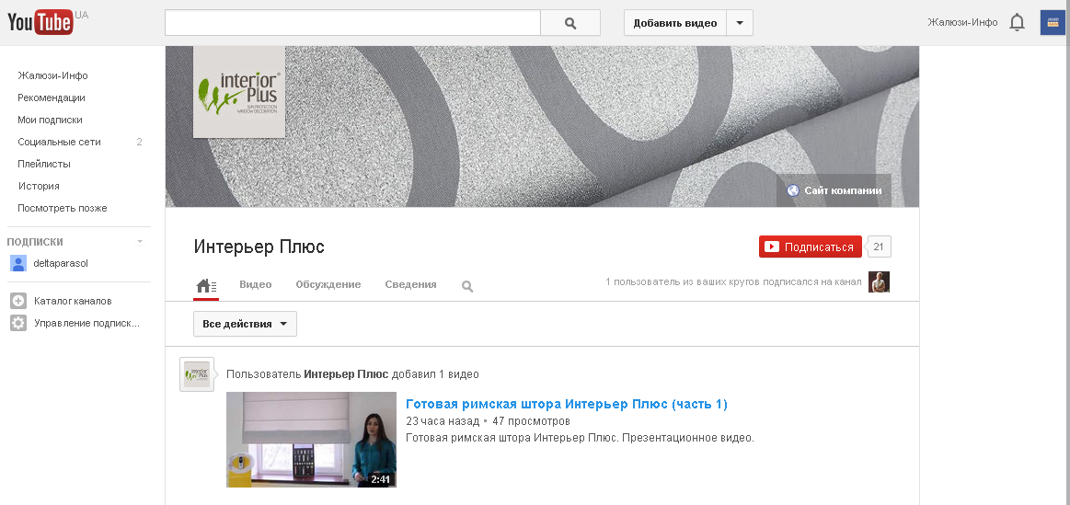1070x505 pixels.
Task: Open subscription management gear icon
Action: point(17,323)
